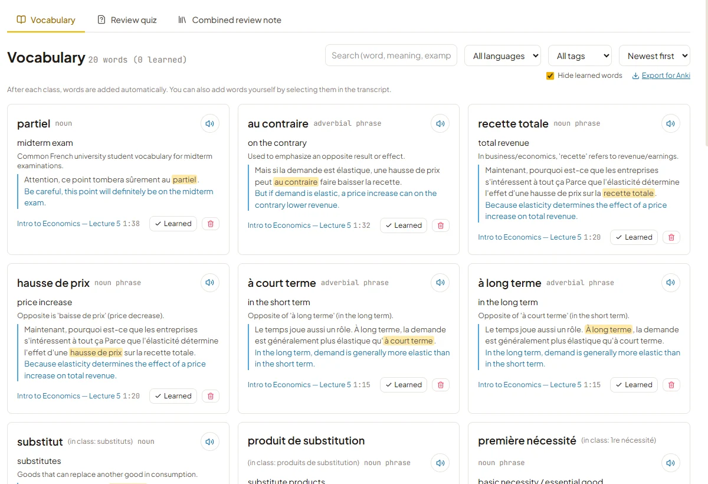Mark 'au contraire' as Learned
708x484 pixels.
click(404, 225)
